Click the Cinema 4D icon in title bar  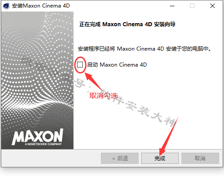[6, 6]
